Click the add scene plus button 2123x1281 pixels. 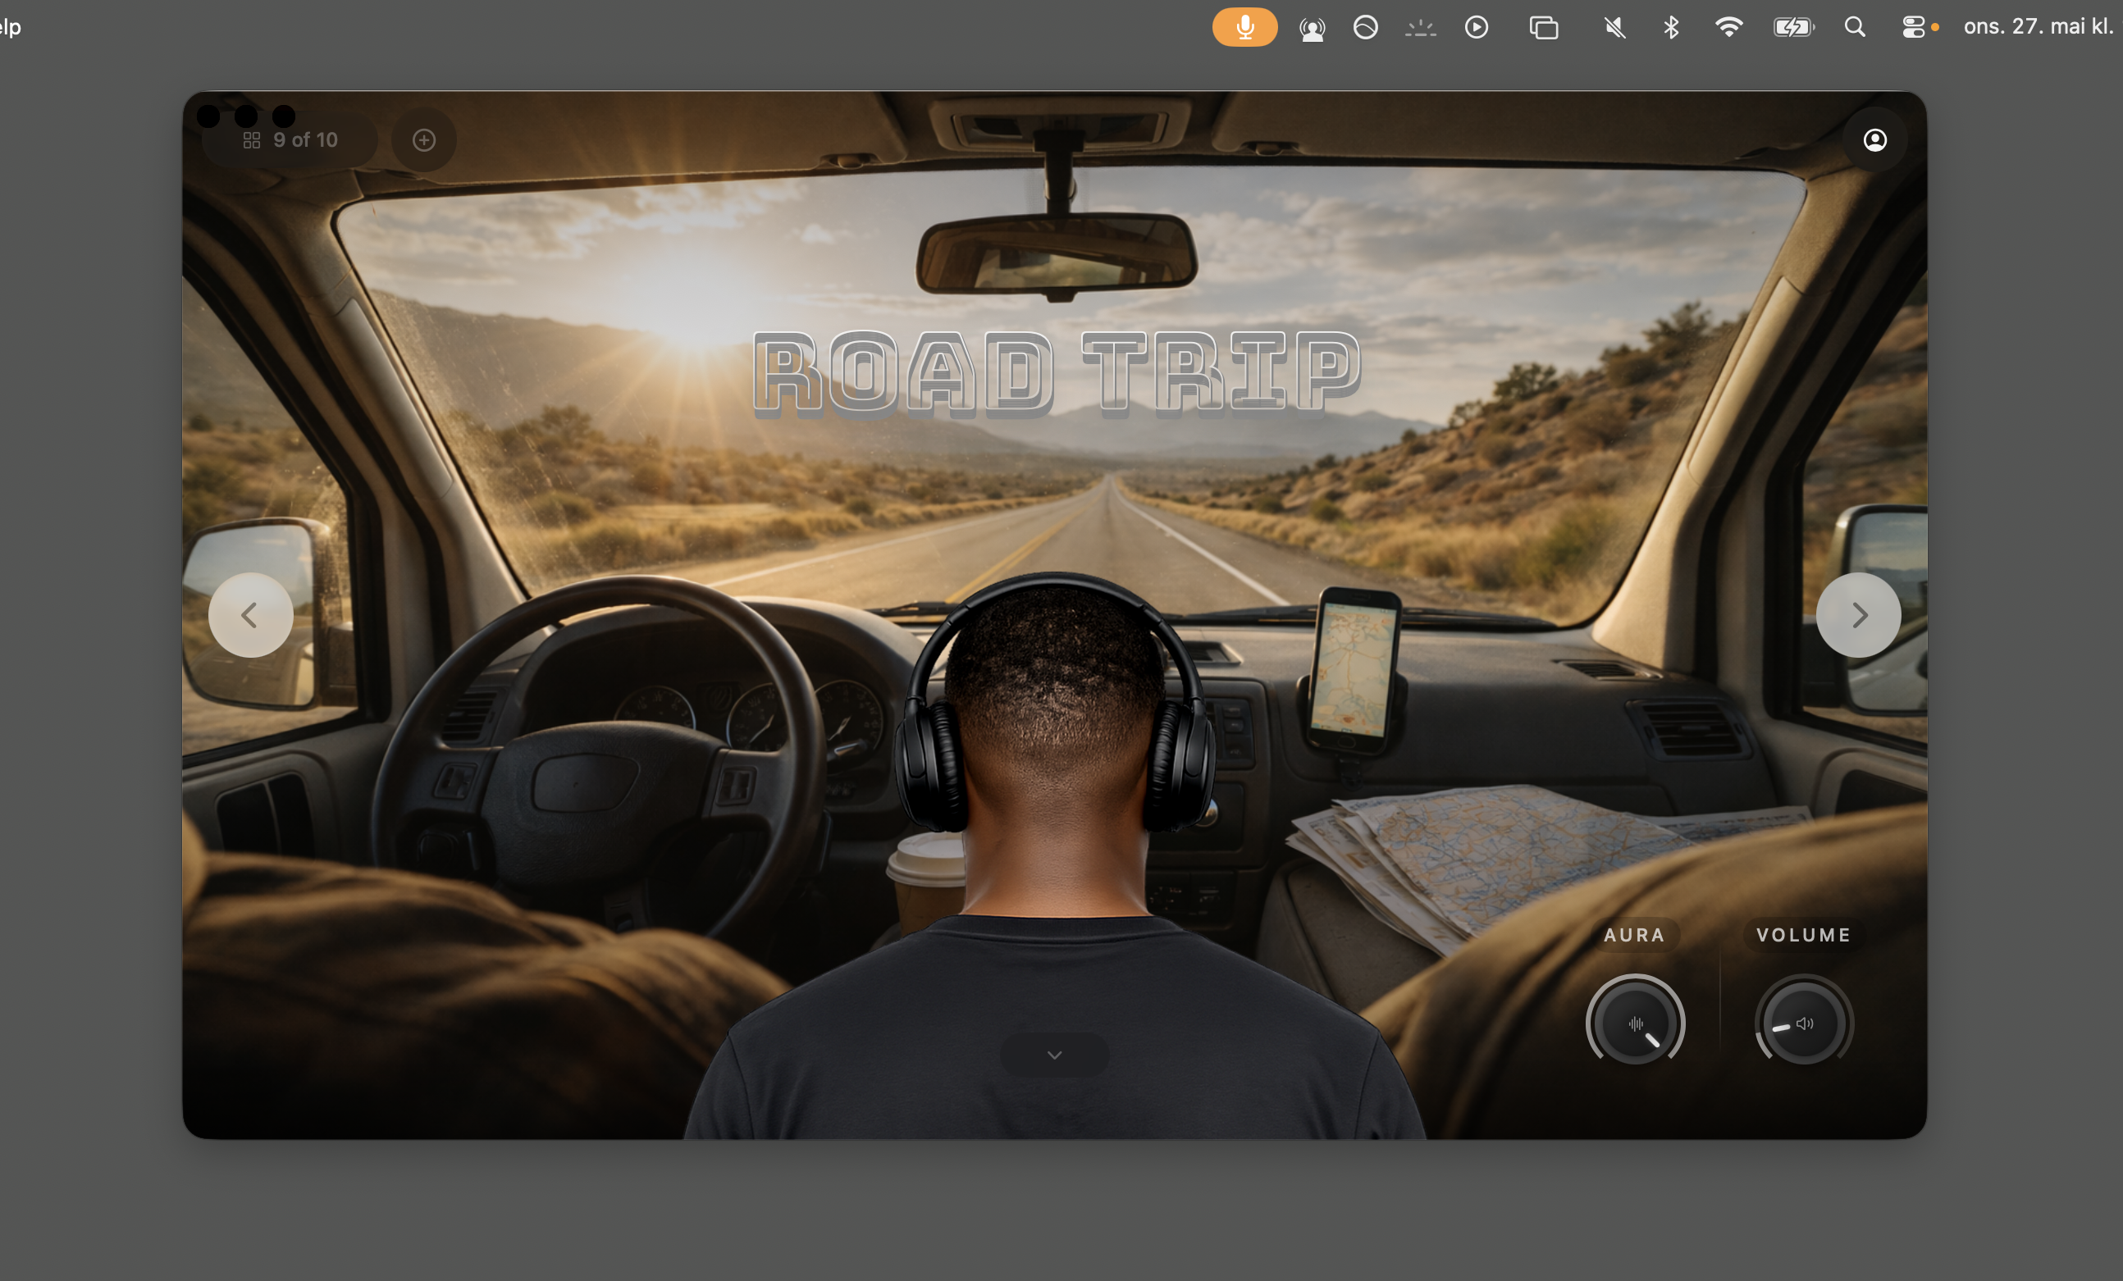pyautogui.click(x=424, y=139)
